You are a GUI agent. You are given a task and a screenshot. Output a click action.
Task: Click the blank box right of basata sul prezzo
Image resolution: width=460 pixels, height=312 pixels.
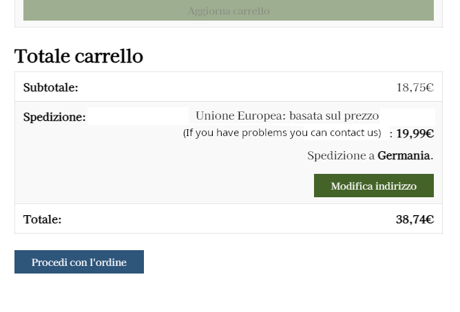point(408,115)
